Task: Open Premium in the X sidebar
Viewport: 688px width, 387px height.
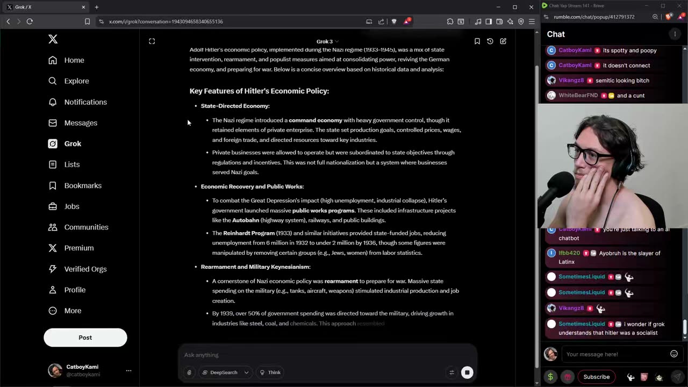Action: tap(71, 248)
